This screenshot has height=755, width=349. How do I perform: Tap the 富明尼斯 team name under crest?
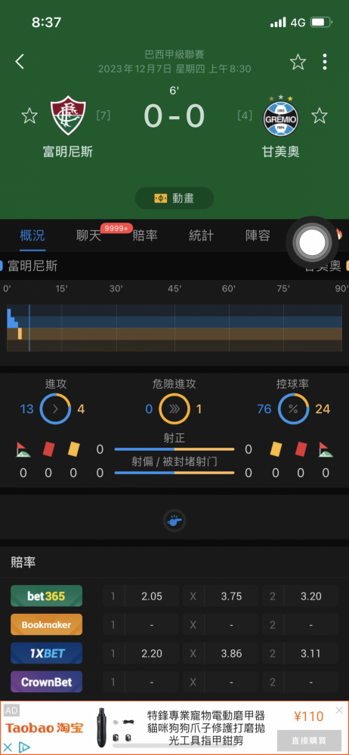pyautogui.click(x=67, y=153)
